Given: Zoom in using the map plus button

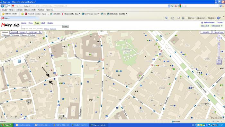Looking at the screenshot, I should coord(219,44).
